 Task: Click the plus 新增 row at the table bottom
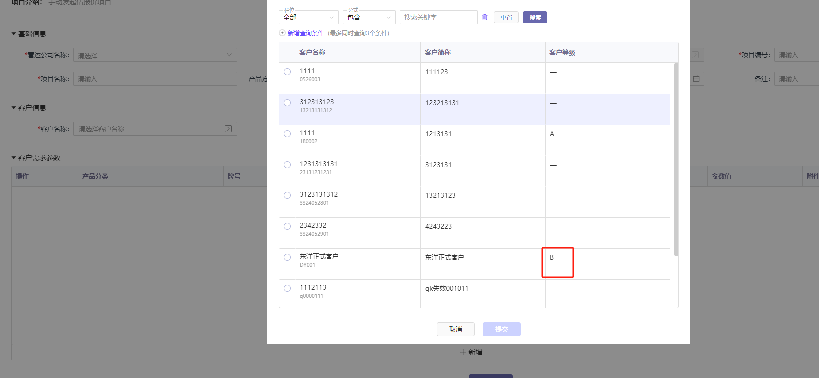click(471, 352)
